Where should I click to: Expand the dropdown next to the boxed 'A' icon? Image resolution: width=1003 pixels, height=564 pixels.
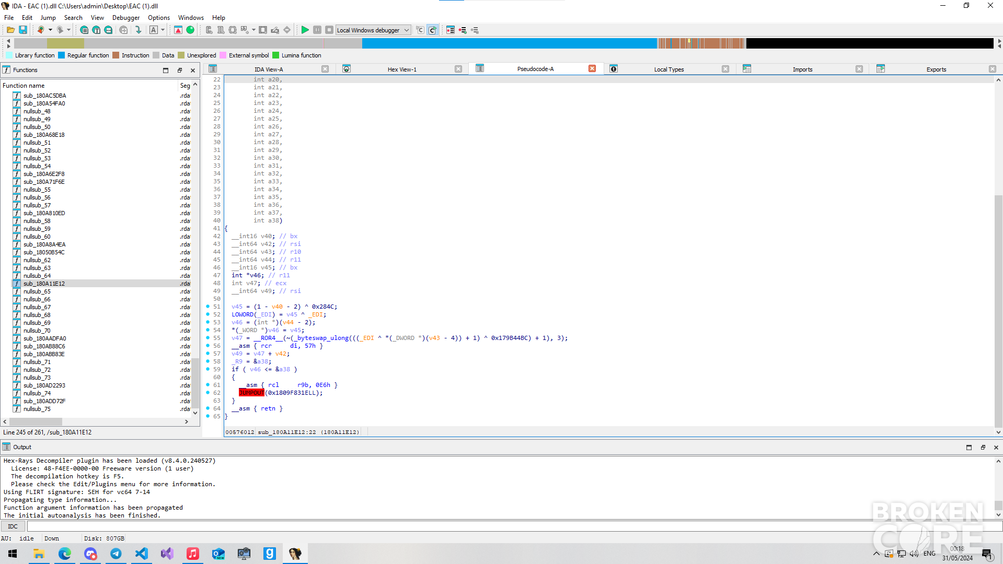pyautogui.click(x=163, y=30)
